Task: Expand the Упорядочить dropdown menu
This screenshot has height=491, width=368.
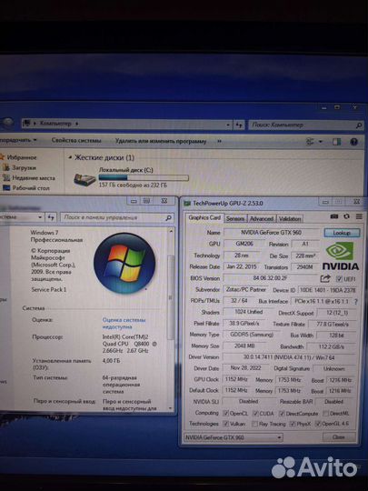Action: click(x=18, y=140)
